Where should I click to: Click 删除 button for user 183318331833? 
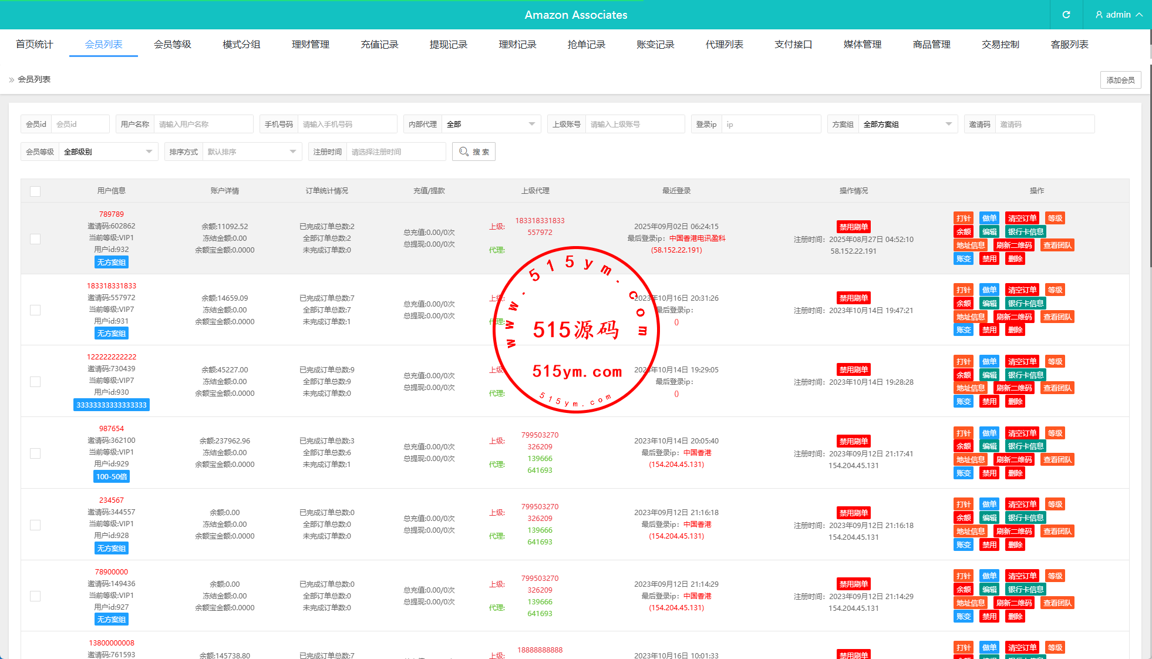(1015, 330)
